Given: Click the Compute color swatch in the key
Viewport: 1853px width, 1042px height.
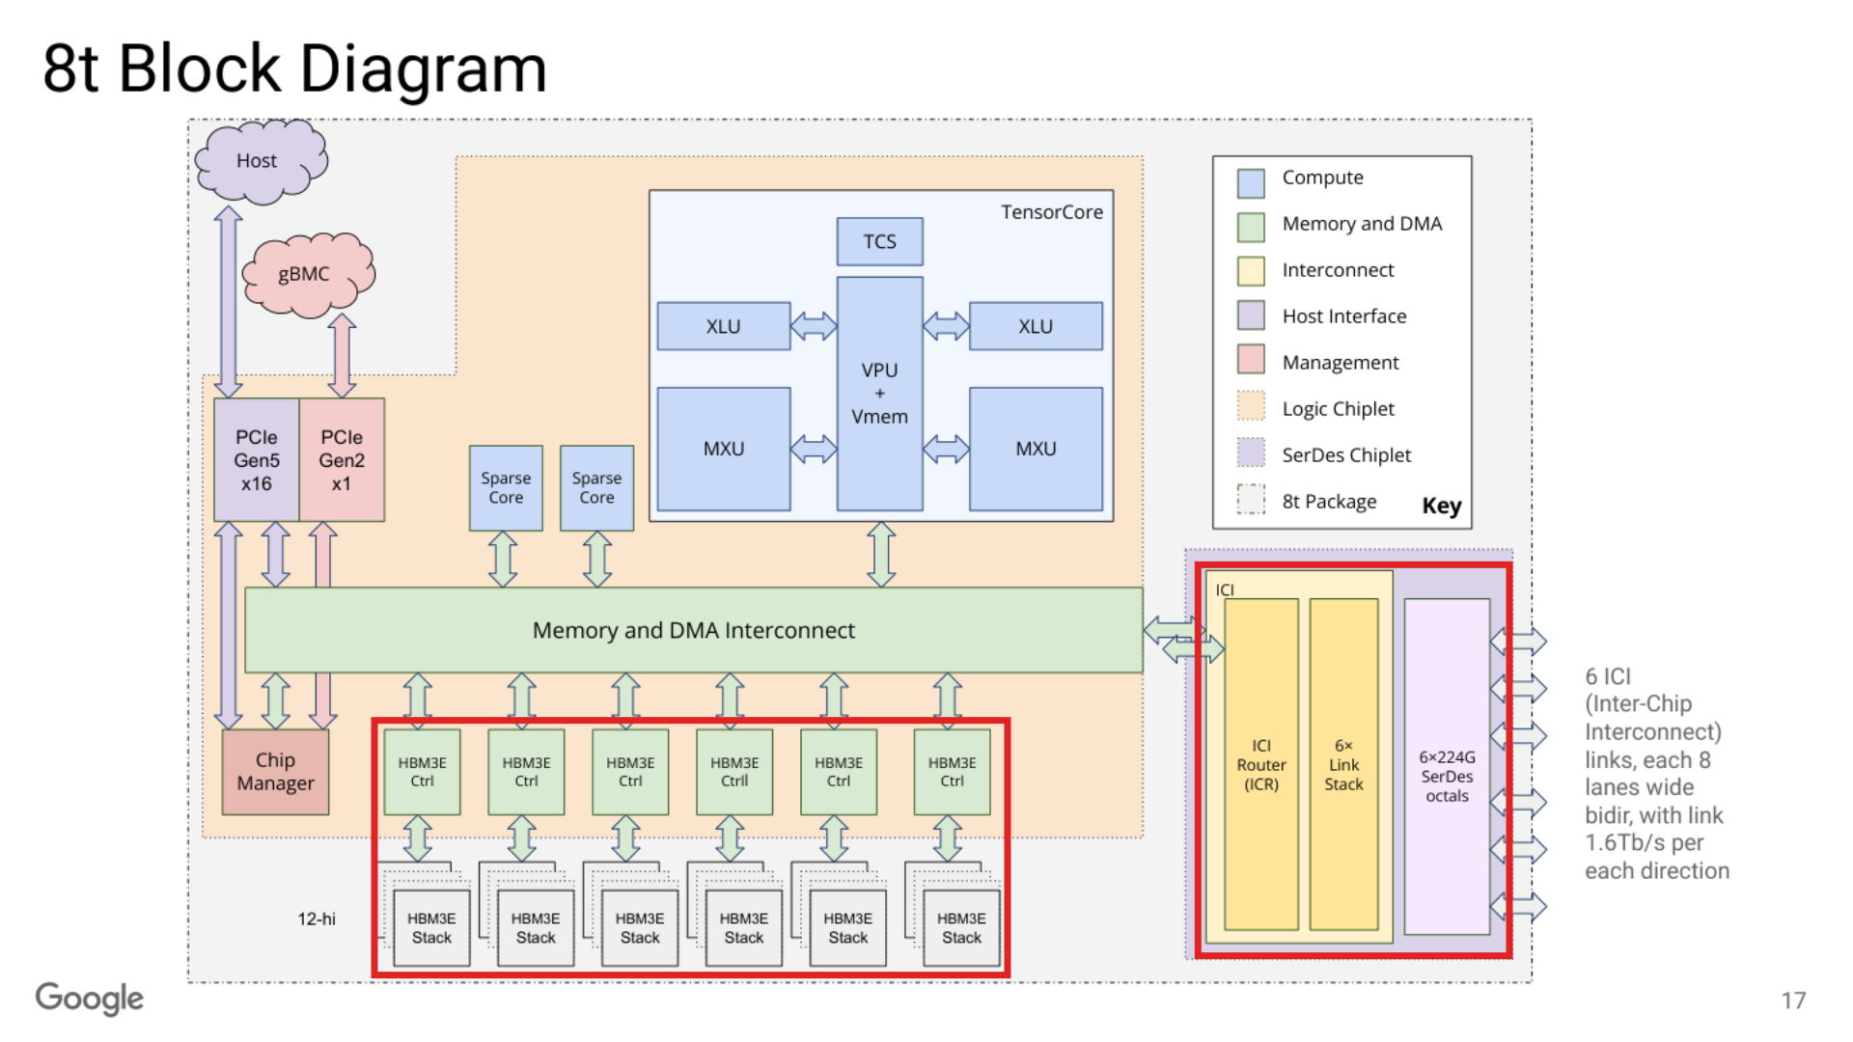Looking at the screenshot, I should point(1251,181).
